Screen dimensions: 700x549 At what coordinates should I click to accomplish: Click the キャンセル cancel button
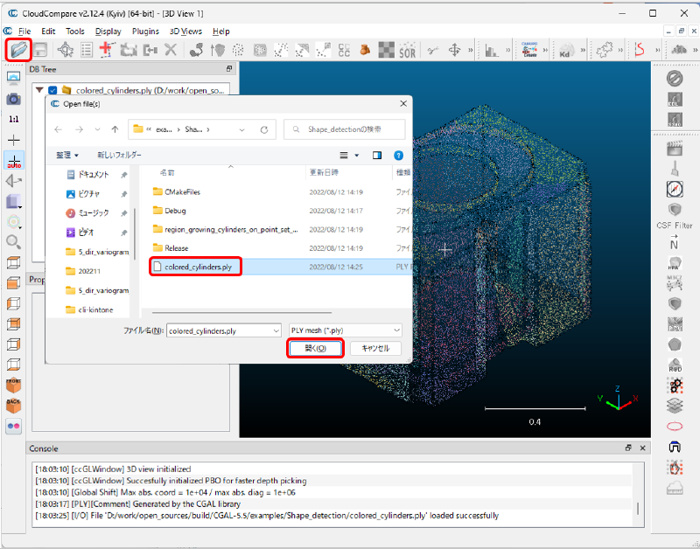pos(375,348)
